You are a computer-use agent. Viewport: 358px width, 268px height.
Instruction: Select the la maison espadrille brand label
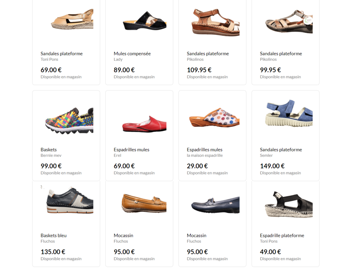[205, 155]
